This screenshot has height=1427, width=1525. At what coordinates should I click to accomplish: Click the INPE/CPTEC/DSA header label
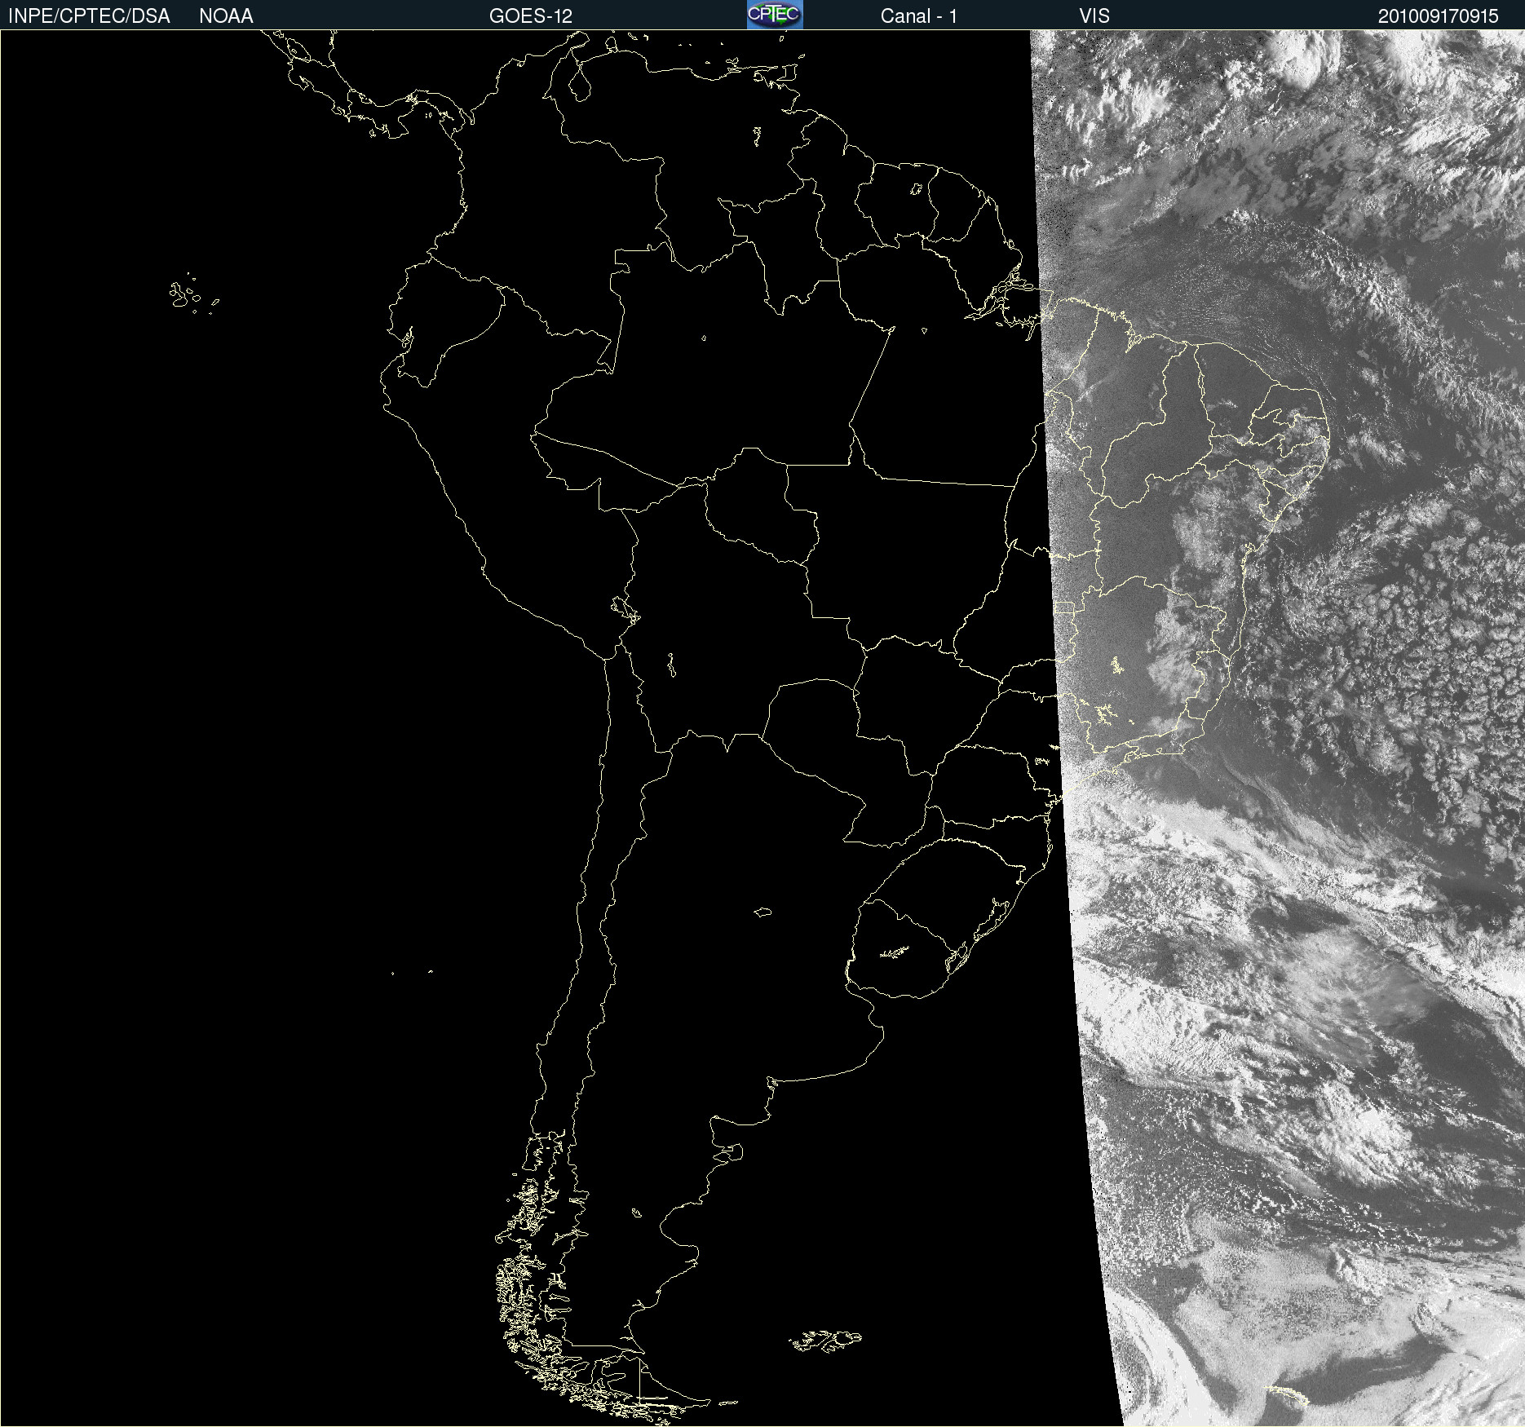[89, 16]
